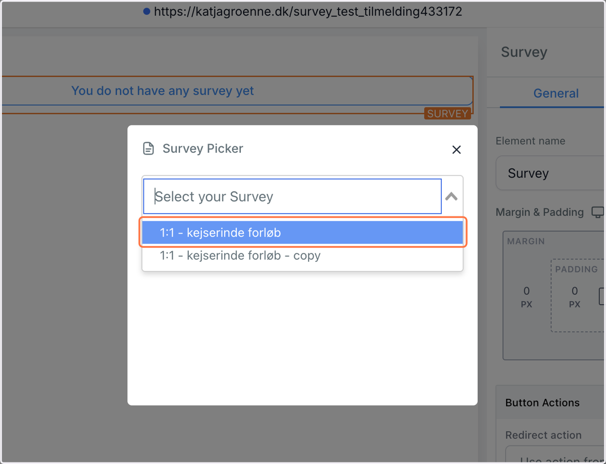This screenshot has height=464, width=606.
Task: Click the page URL katjagroenne.dk text
Action: (308, 11)
